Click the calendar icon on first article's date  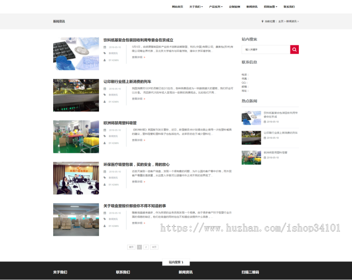(104, 47)
